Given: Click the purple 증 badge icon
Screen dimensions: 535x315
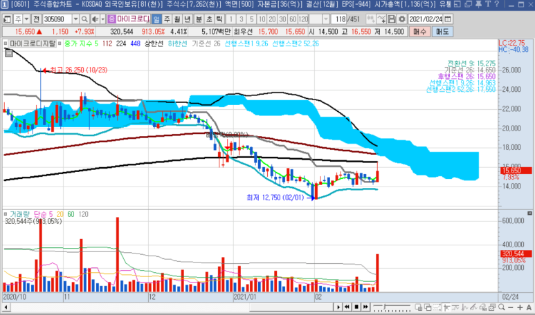Looking at the screenshot, I should [x=111, y=19].
